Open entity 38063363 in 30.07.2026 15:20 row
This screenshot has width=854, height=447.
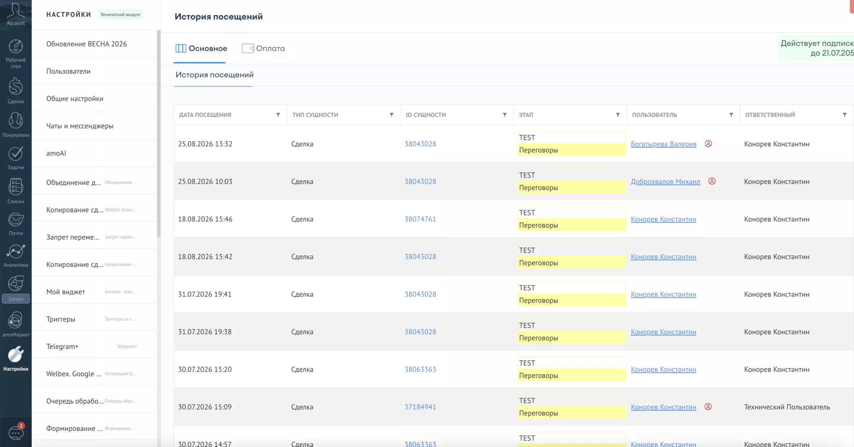click(x=420, y=369)
